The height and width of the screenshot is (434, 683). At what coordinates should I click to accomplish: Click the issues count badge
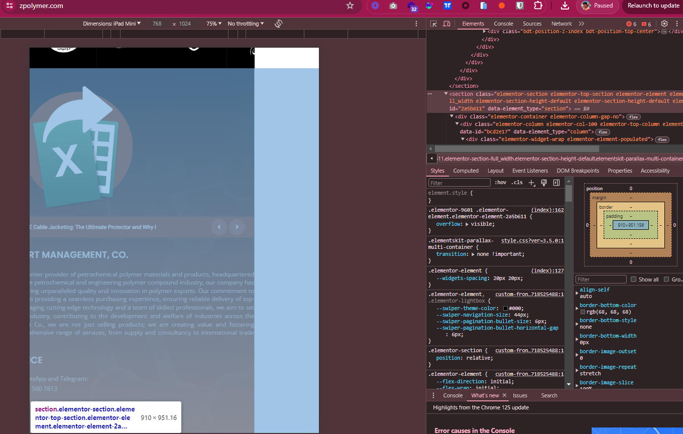click(646, 24)
